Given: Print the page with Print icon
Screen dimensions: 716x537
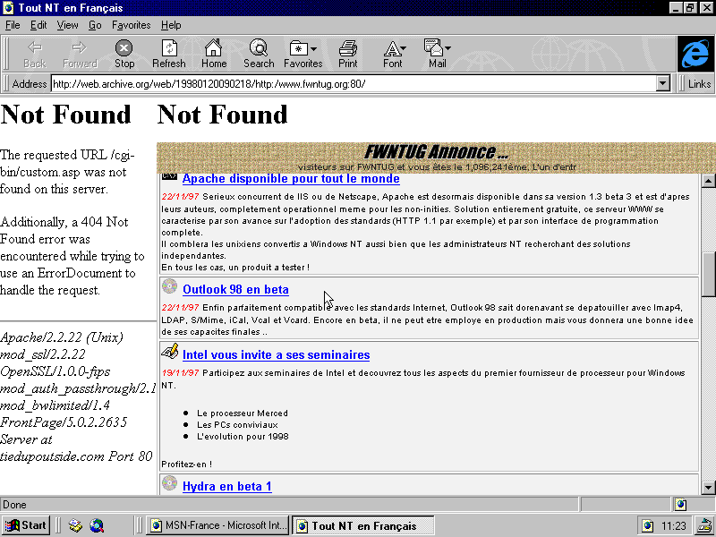Looking at the screenshot, I should click(348, 54).
